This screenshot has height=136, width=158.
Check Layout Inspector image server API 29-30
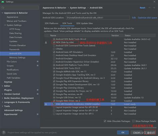click(54, 107)
